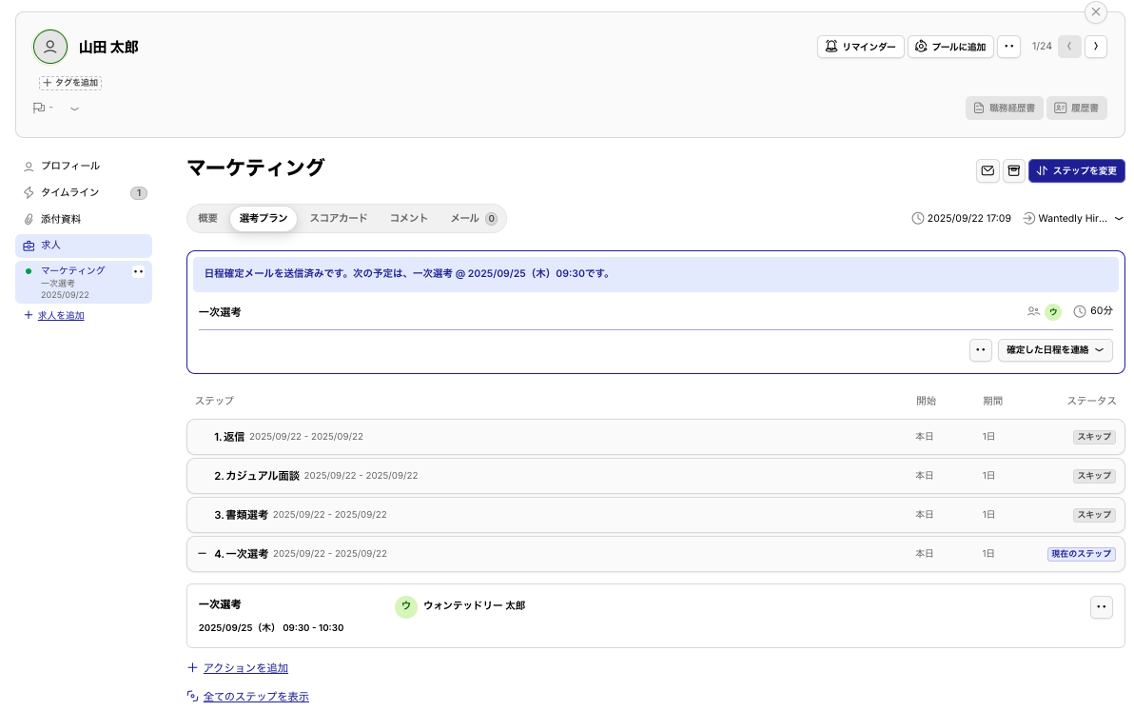Click the envelope mail icon button
The height and width of the screenshot is (711, 1134).
(x=987, y=170)
